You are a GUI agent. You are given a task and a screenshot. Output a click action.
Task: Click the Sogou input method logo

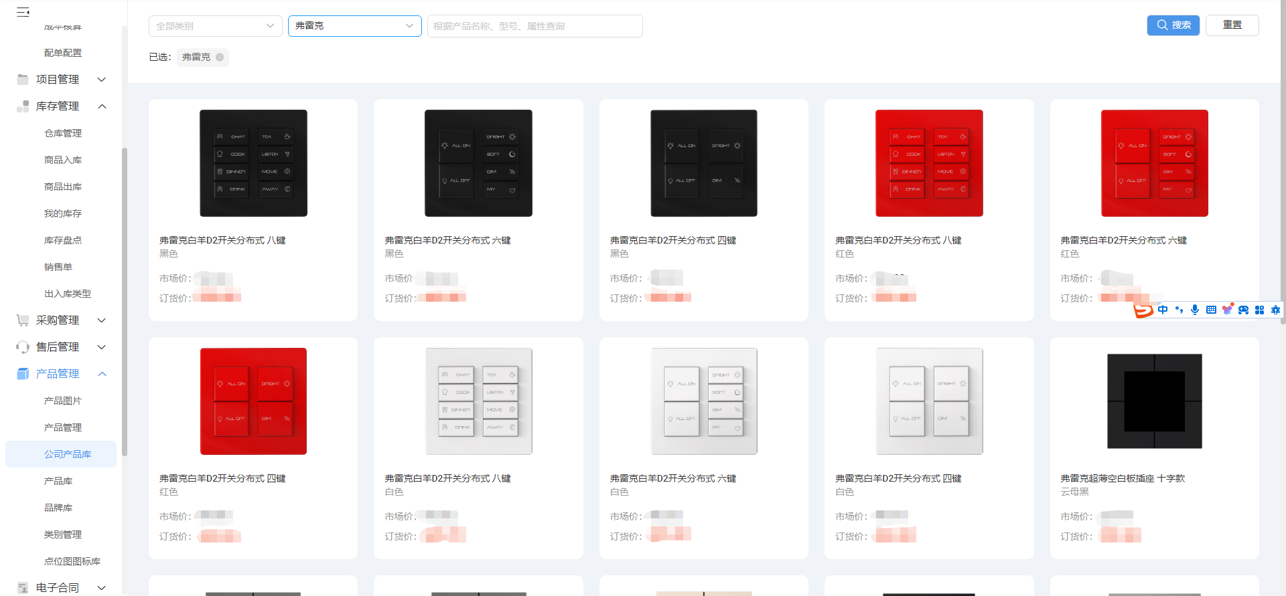[1143, 310]
